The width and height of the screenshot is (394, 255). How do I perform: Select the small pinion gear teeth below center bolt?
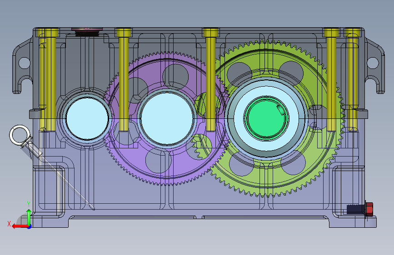tap(200, 147)
